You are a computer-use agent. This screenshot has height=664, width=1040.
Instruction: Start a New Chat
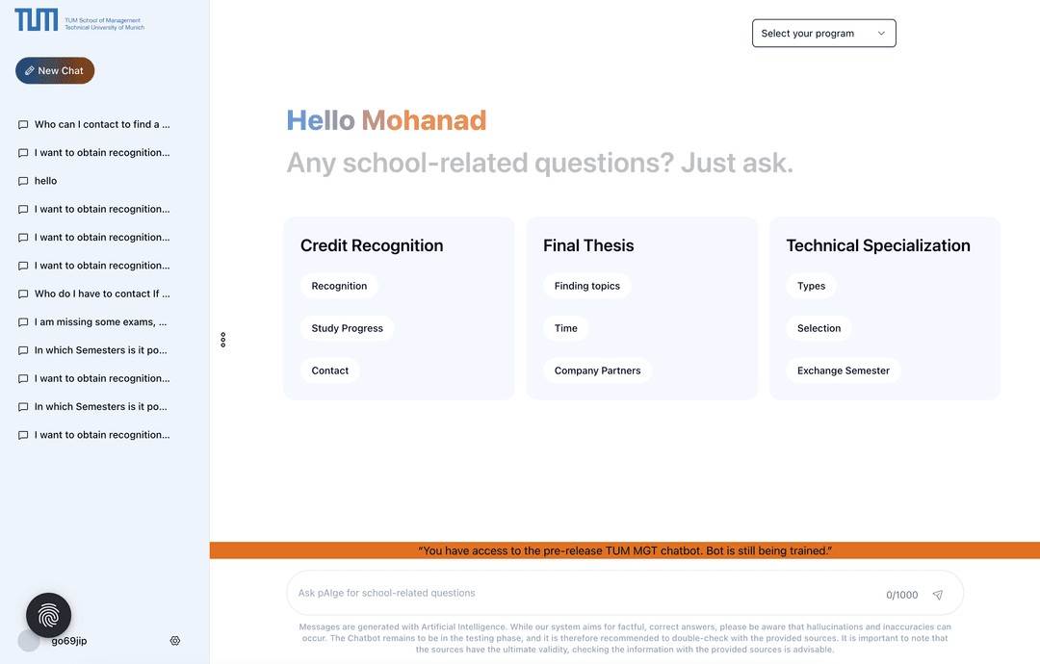[55, 70]
